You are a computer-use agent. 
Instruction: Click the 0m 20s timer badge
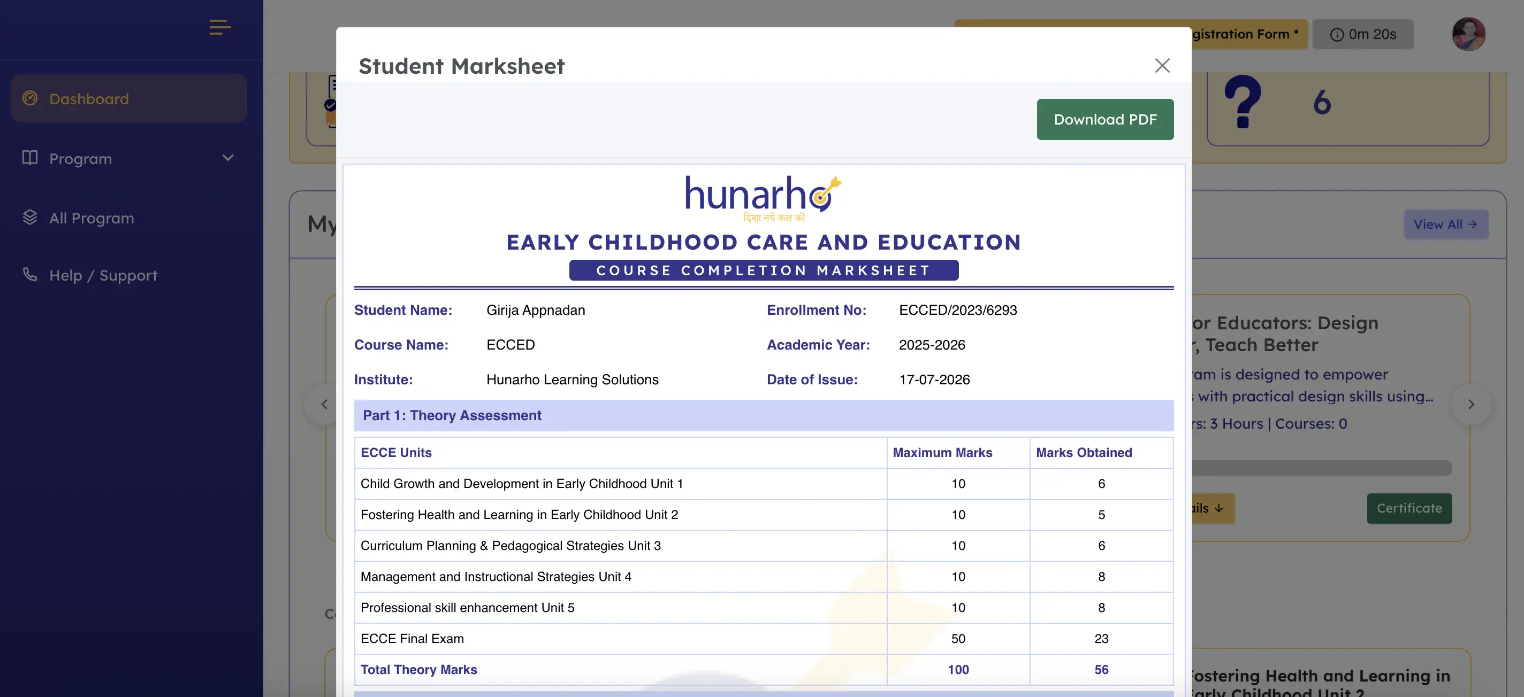tap(1363, 34)
